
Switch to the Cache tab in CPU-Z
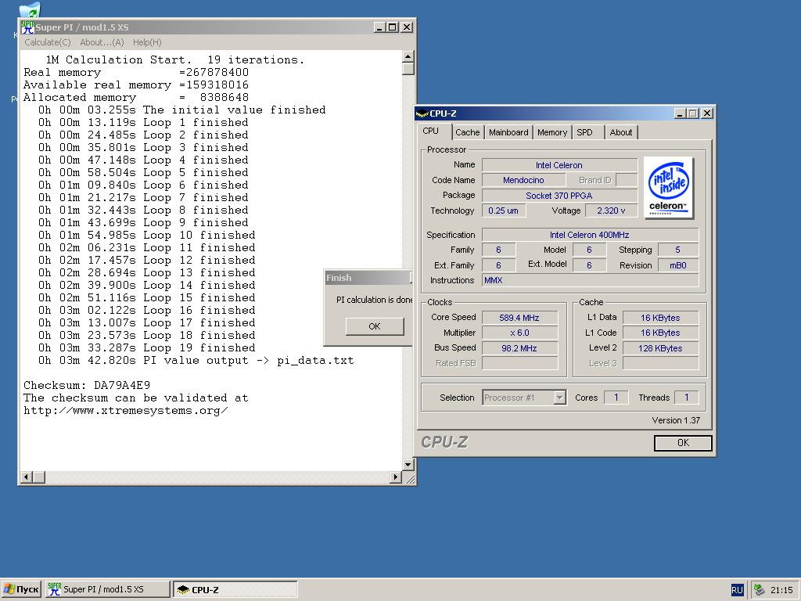tap(468, 132)
